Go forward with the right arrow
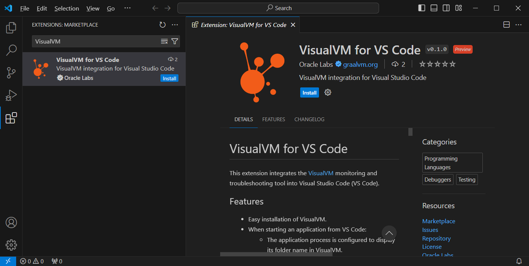The image size is (529, 266). pos(167,8)
